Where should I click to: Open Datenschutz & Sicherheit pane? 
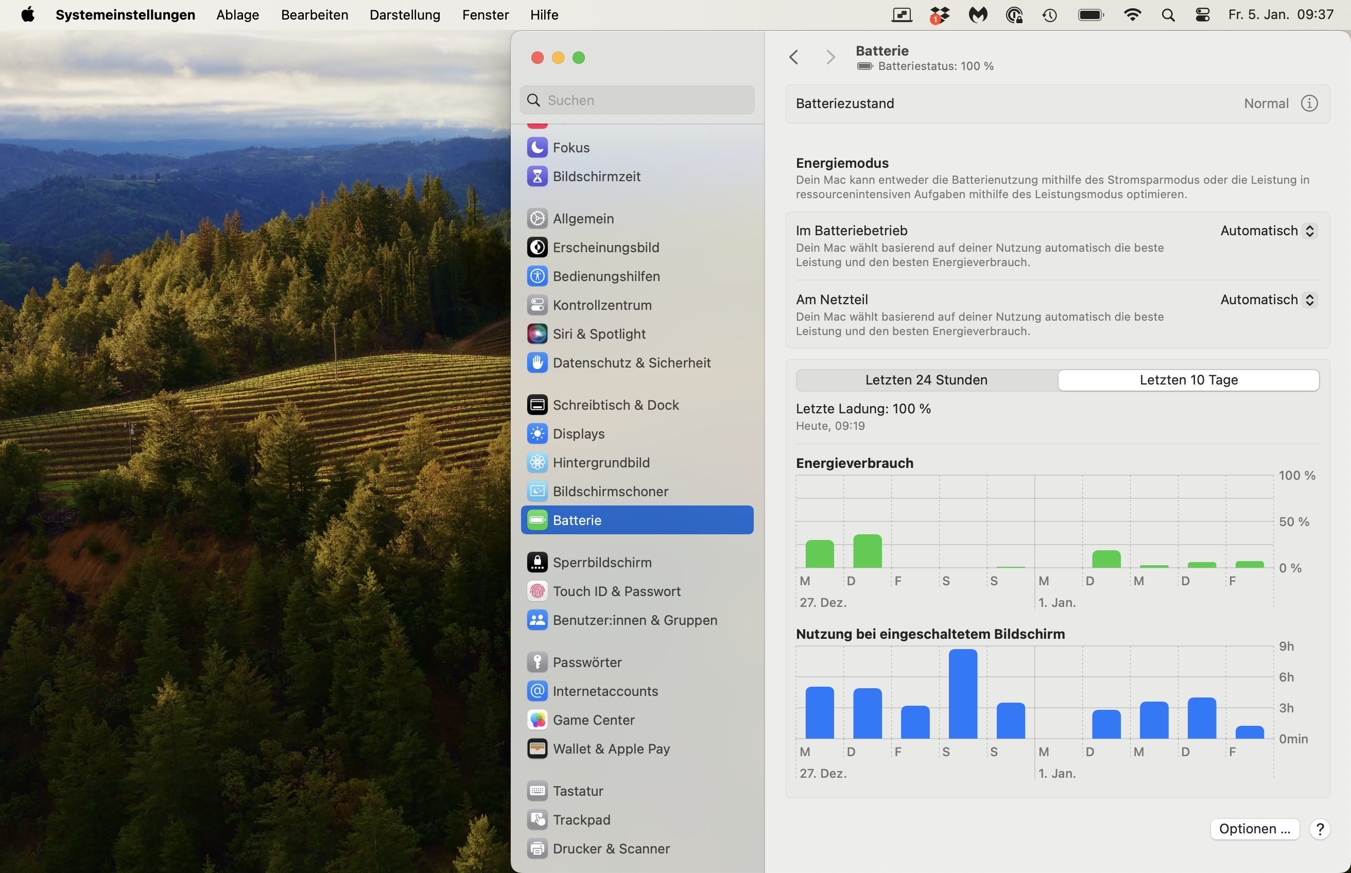(x=631, y=363)
